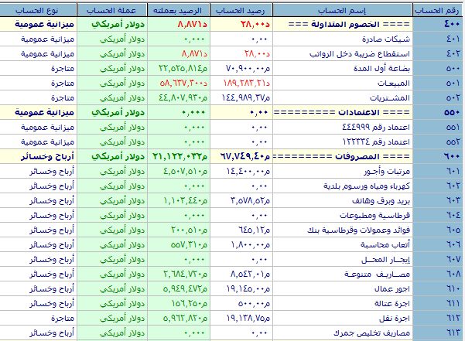
Task: Click أرباح وخسائر type in المصروفات row
Action: tap(38, 156)
